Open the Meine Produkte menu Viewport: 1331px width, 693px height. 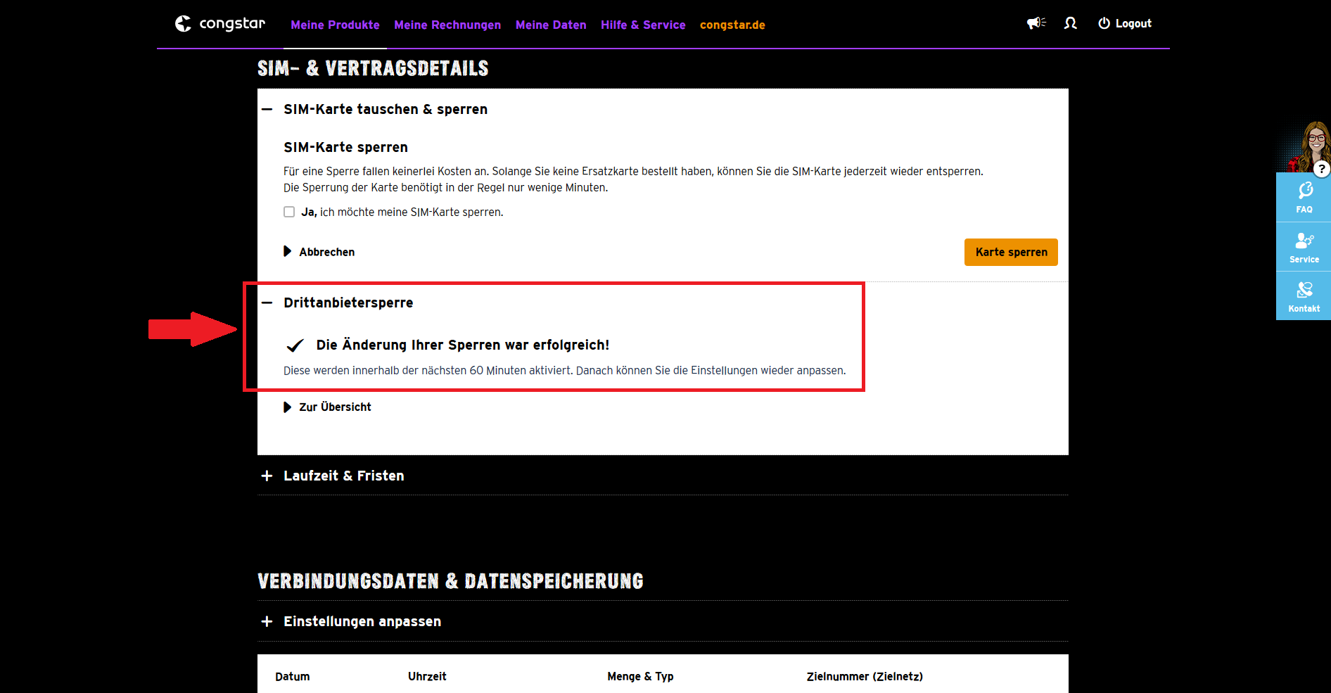(335, 25)
